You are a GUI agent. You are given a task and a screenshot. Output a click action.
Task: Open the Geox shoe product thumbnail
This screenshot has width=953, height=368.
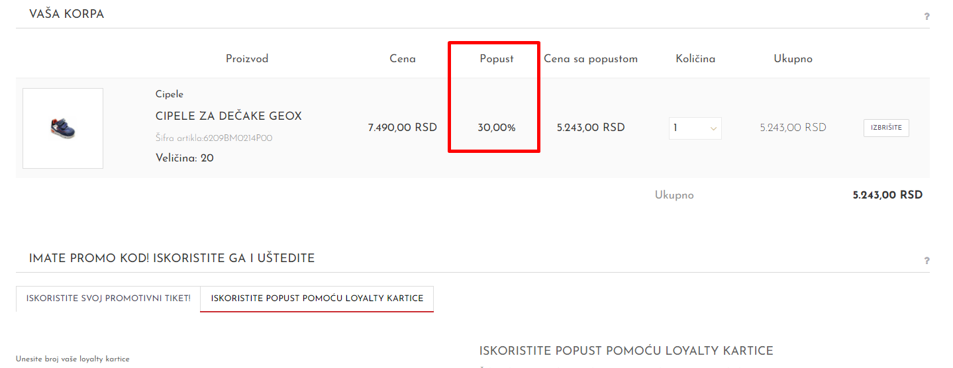[63, 128]
